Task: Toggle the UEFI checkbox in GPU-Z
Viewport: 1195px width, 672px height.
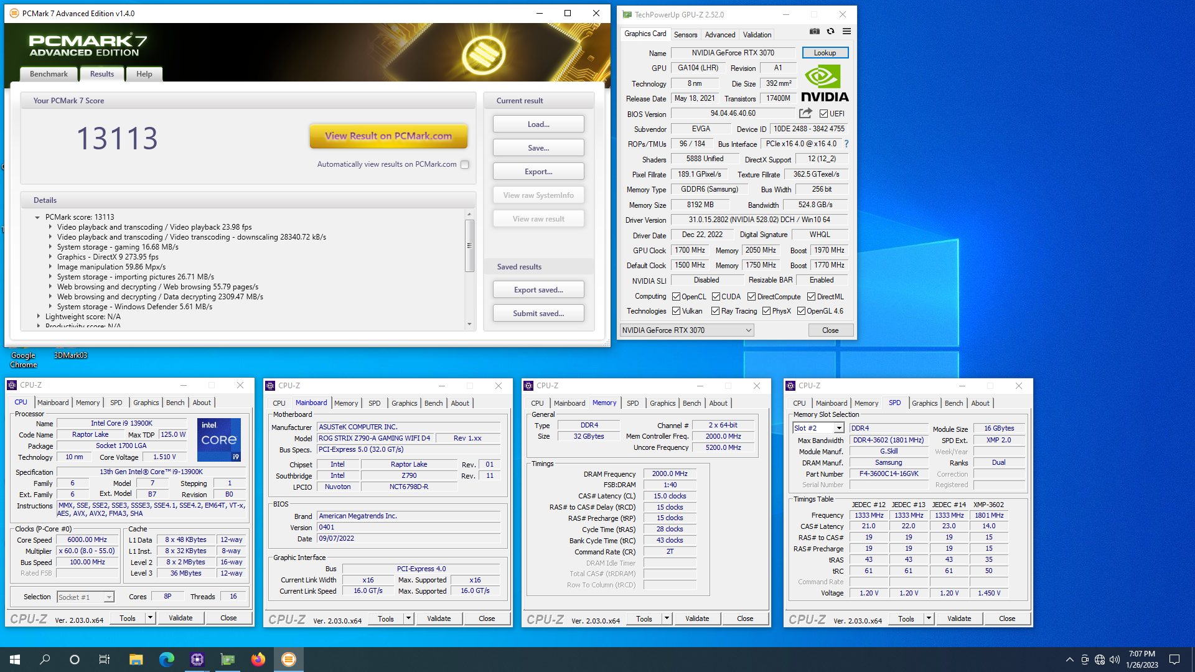Action: 823,114
